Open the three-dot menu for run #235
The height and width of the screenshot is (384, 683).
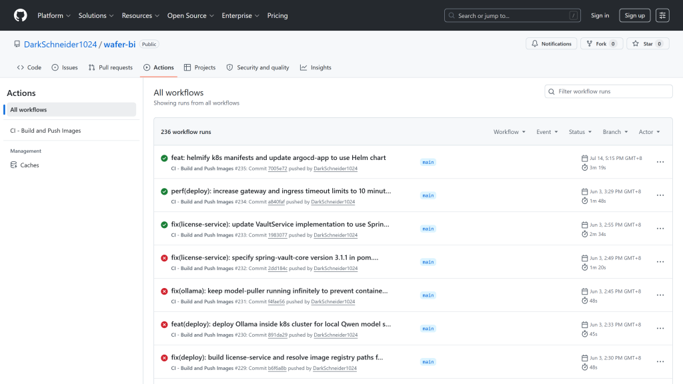click(660, 162)
